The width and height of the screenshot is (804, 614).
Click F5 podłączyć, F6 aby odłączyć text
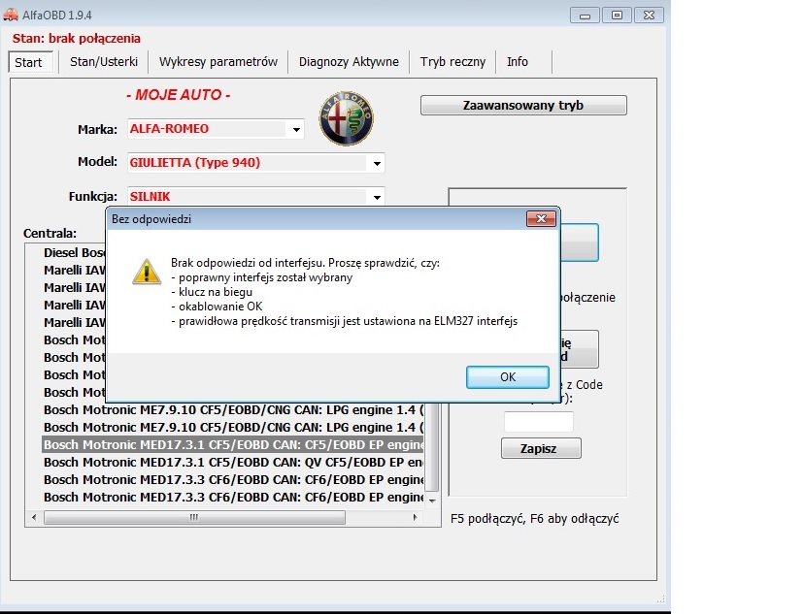click(535, 519)
